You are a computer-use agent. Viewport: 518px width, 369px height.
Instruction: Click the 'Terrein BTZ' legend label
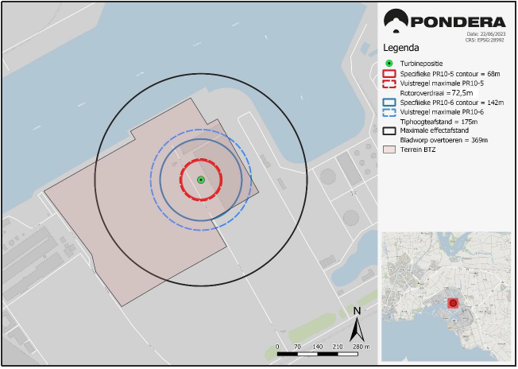[418, 150]
